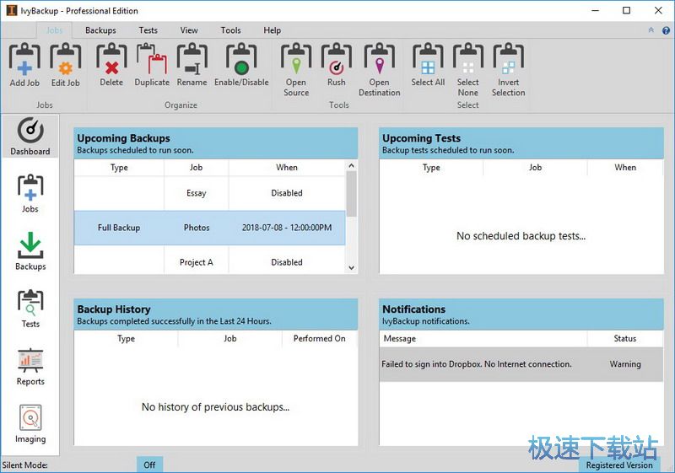This screenshot has width=675, height=473.
Task: Collapse the ribbon using the chevron
Action: click(x=651, y=30)
